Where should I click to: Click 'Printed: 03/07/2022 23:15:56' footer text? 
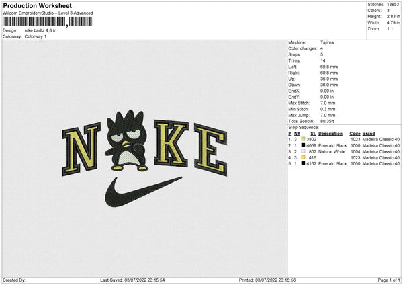click(x=267, y=280)
